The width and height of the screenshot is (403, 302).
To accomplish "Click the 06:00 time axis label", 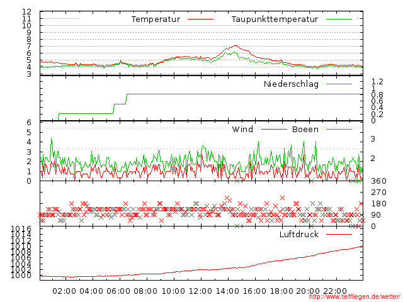I will [x=118, y=291].
